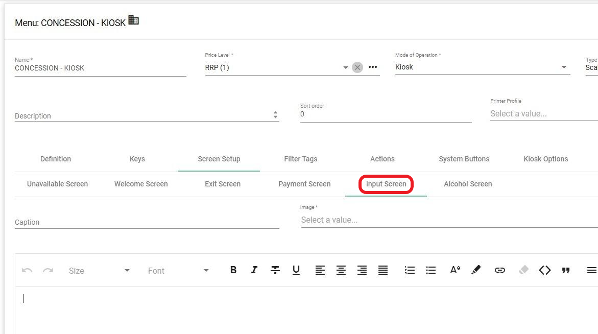
Task: Clear the RRP price level with the X button
Action: (357, 67)
